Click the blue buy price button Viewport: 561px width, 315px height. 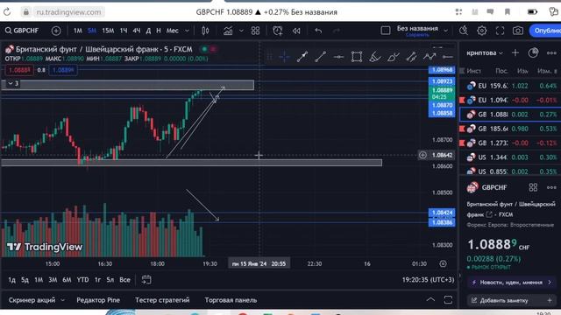tap(63, 70)
